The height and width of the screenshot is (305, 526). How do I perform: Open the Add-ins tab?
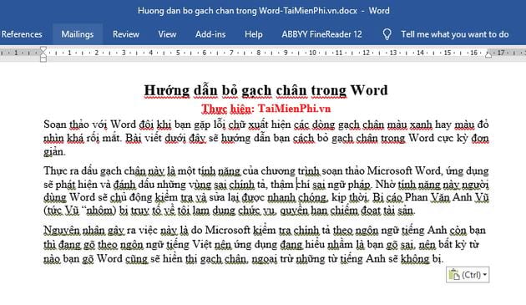click(x=210, y=34)
